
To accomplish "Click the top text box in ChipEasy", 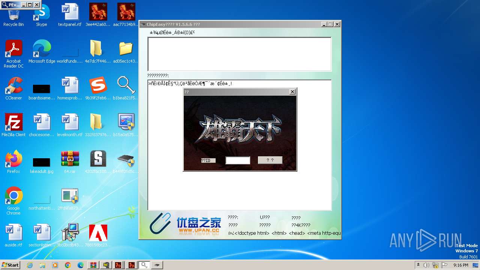I will coord(239,54).
